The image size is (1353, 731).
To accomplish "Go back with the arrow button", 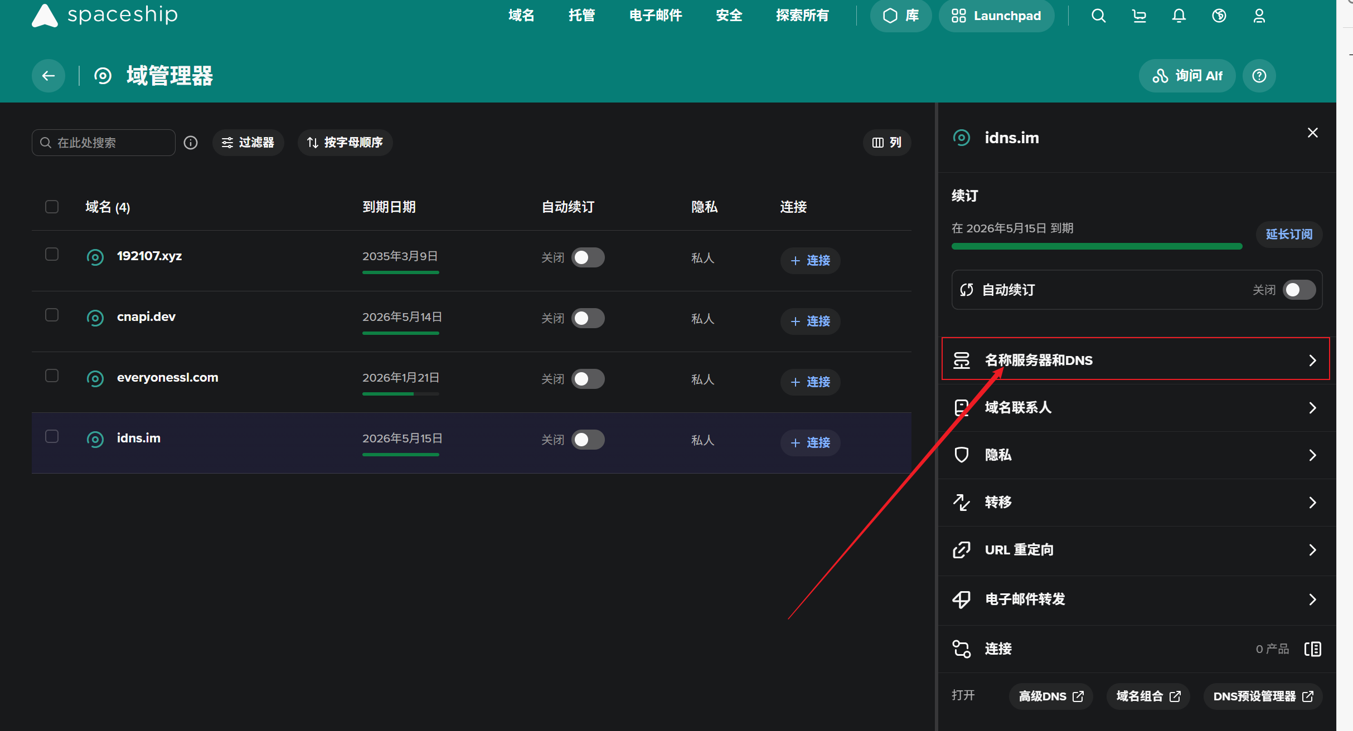I will [49, 76].
